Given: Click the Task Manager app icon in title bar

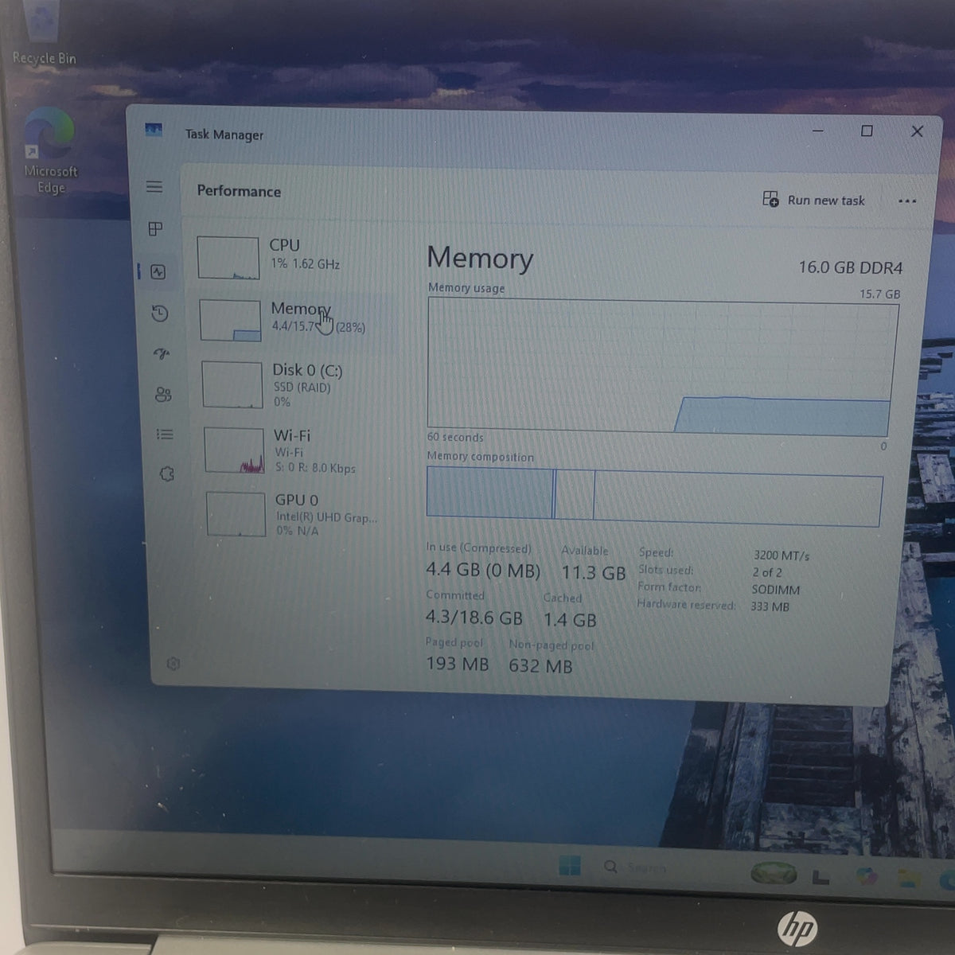Looking at the screenshot, I should tap(154, 130).
